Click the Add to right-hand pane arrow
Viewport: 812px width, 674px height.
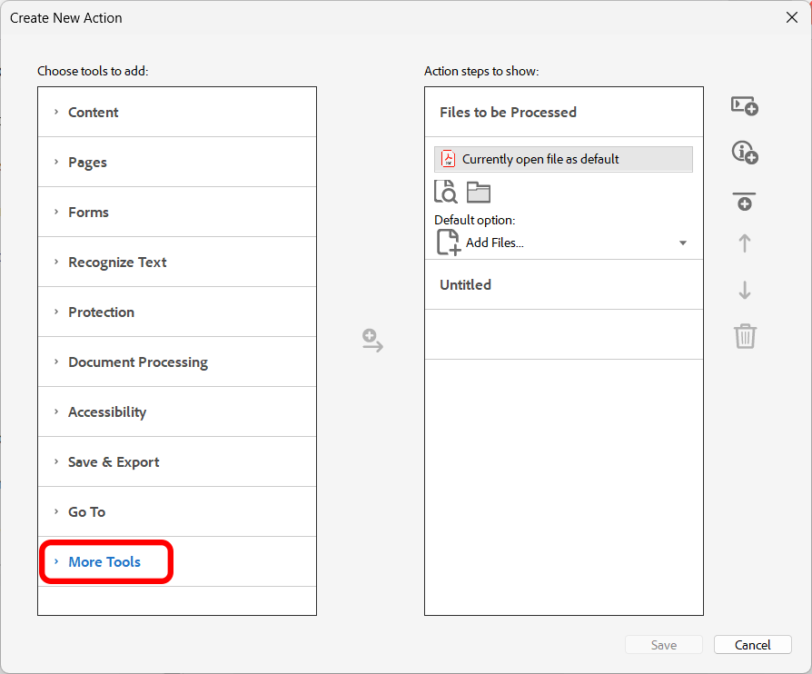(372, 342)
